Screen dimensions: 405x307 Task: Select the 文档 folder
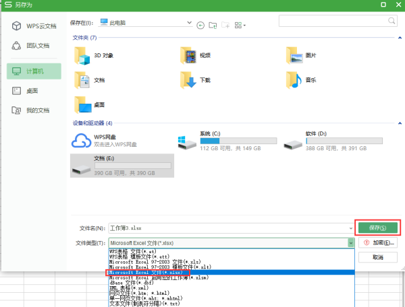tap(90, 80)
